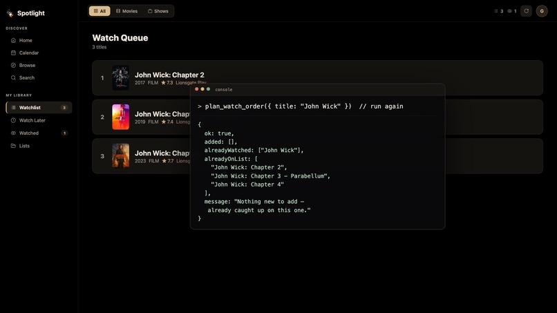Click the queue position number 3
This screenshot has width=557, height=313.
102,156
